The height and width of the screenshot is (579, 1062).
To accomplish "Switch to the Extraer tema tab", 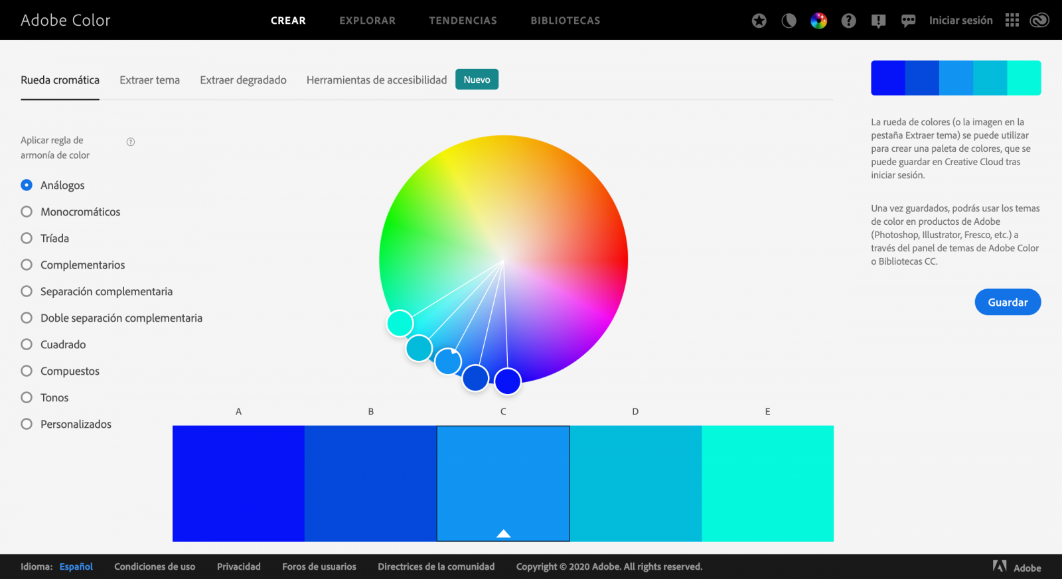I will click(x=149, y=80).
